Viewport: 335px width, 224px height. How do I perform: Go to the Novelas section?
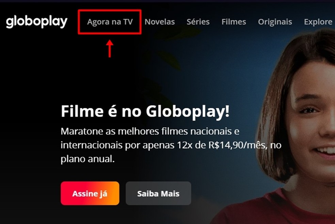click(x=160, y=22)
